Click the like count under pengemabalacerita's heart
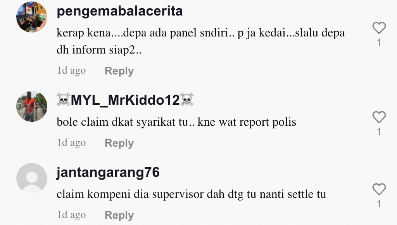This screenshot has height=225, width=397. pyautogui.click(x=379, y=42)
